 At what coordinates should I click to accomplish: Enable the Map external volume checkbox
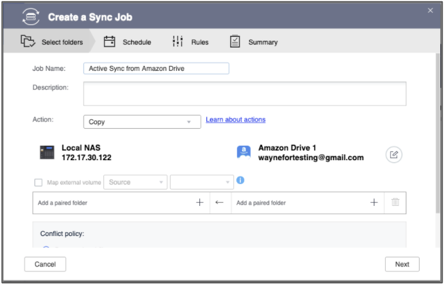(x=38, y=183)
